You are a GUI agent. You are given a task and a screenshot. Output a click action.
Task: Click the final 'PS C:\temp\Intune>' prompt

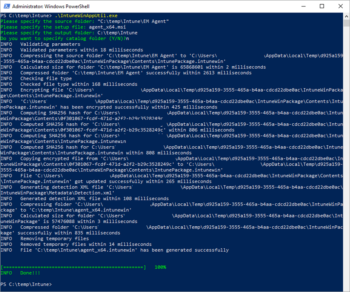26,284
